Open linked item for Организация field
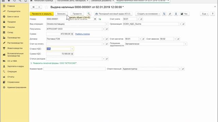The height and width of the screenshot is (122, 218). pyautogui.click(x=184, y=24)
